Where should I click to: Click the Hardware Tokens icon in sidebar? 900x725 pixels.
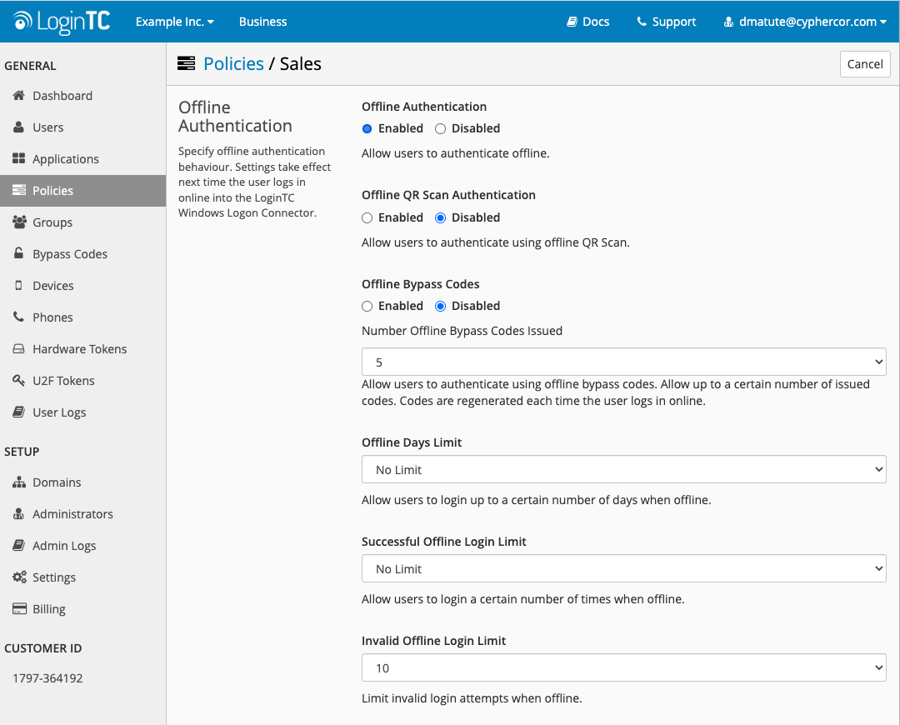pyautogui.click(x=18, y=349)
